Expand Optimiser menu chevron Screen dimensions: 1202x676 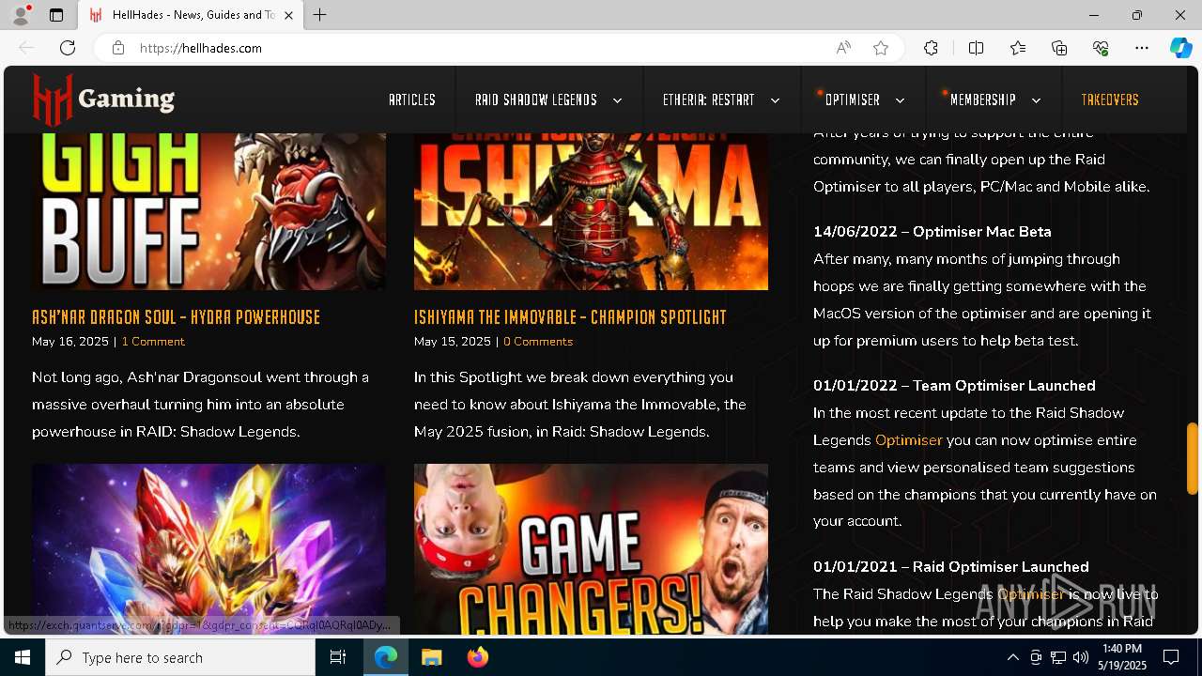tap(900, 100)
